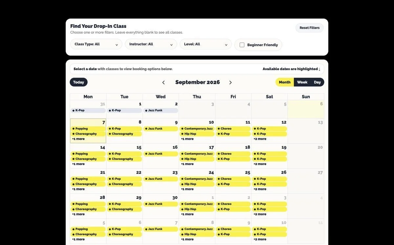Open K-Pop class on August 31
The image size is (394, 245).
(x=88, y=110)
